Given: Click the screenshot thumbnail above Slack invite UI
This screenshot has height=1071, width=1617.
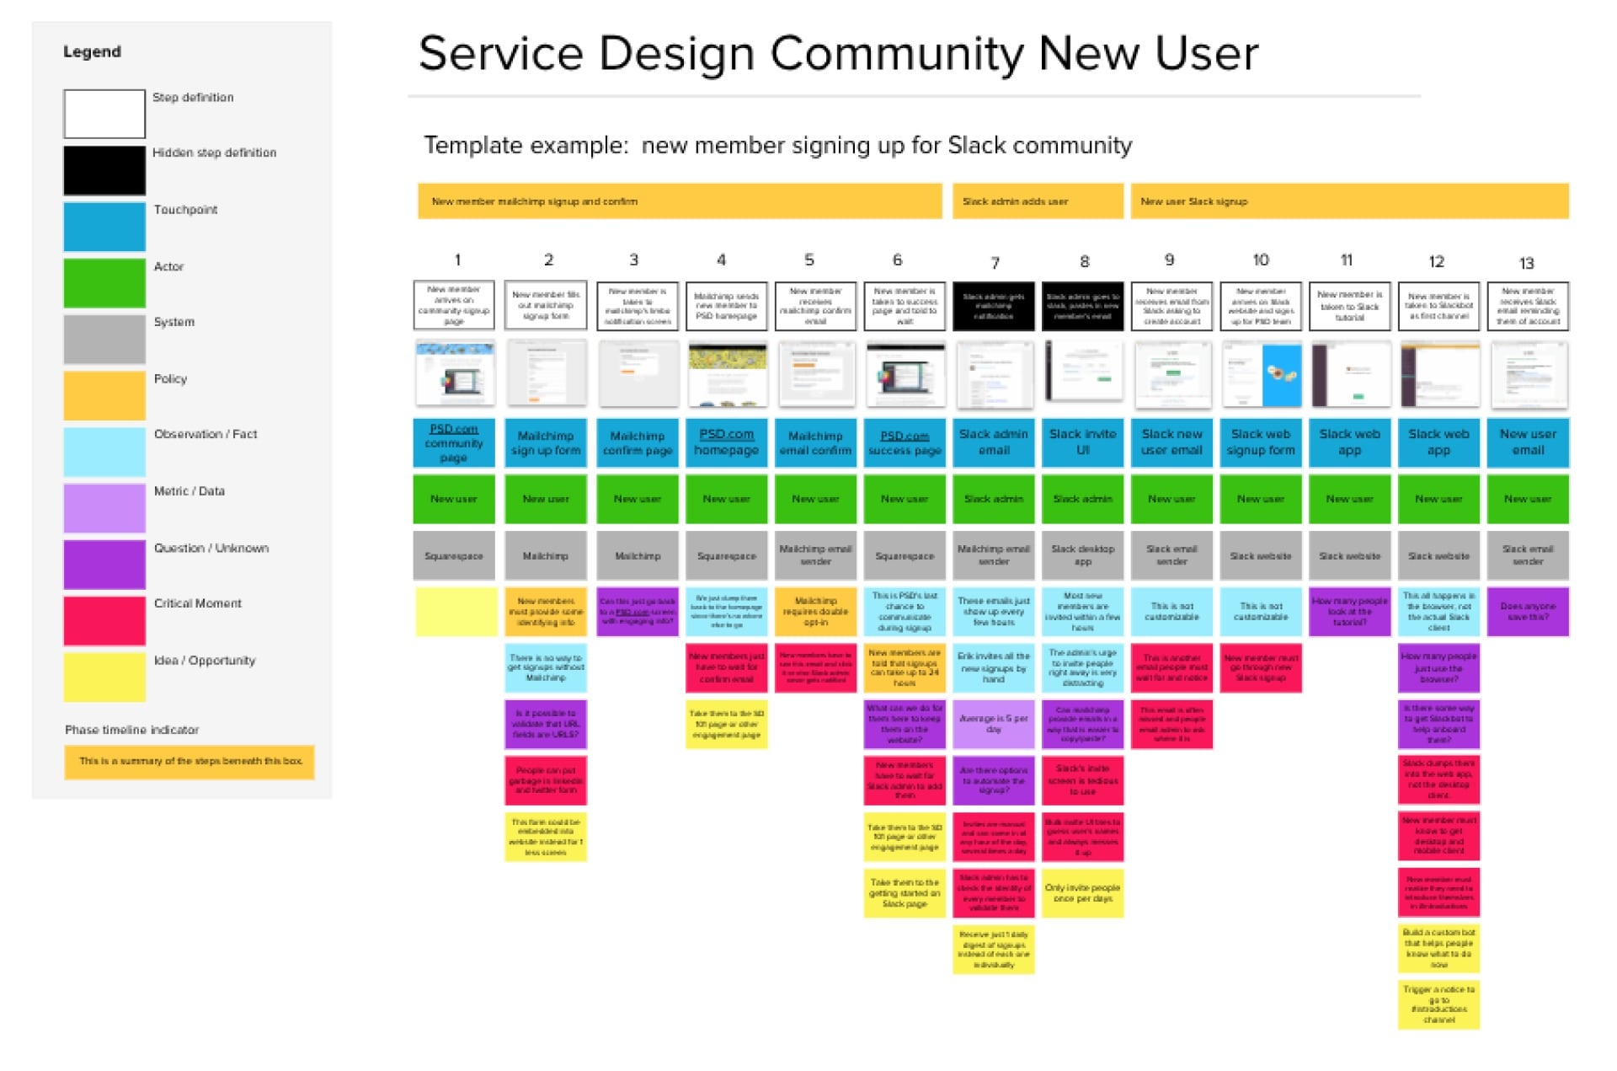Looking at the screenshot, I should point(1082,373).
